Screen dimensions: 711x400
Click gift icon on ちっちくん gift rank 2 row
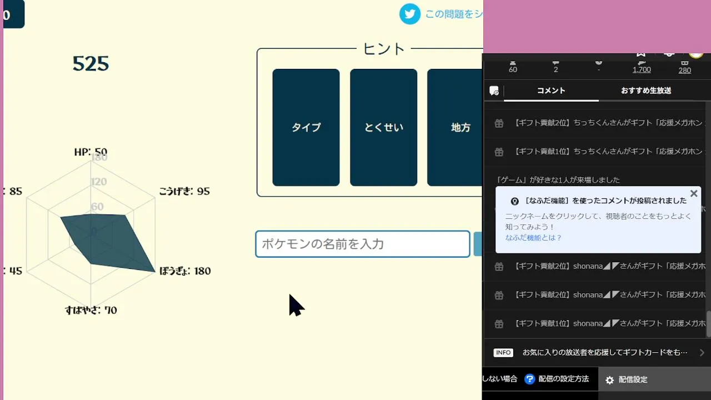pyautogui.click(x=499, y=123)
